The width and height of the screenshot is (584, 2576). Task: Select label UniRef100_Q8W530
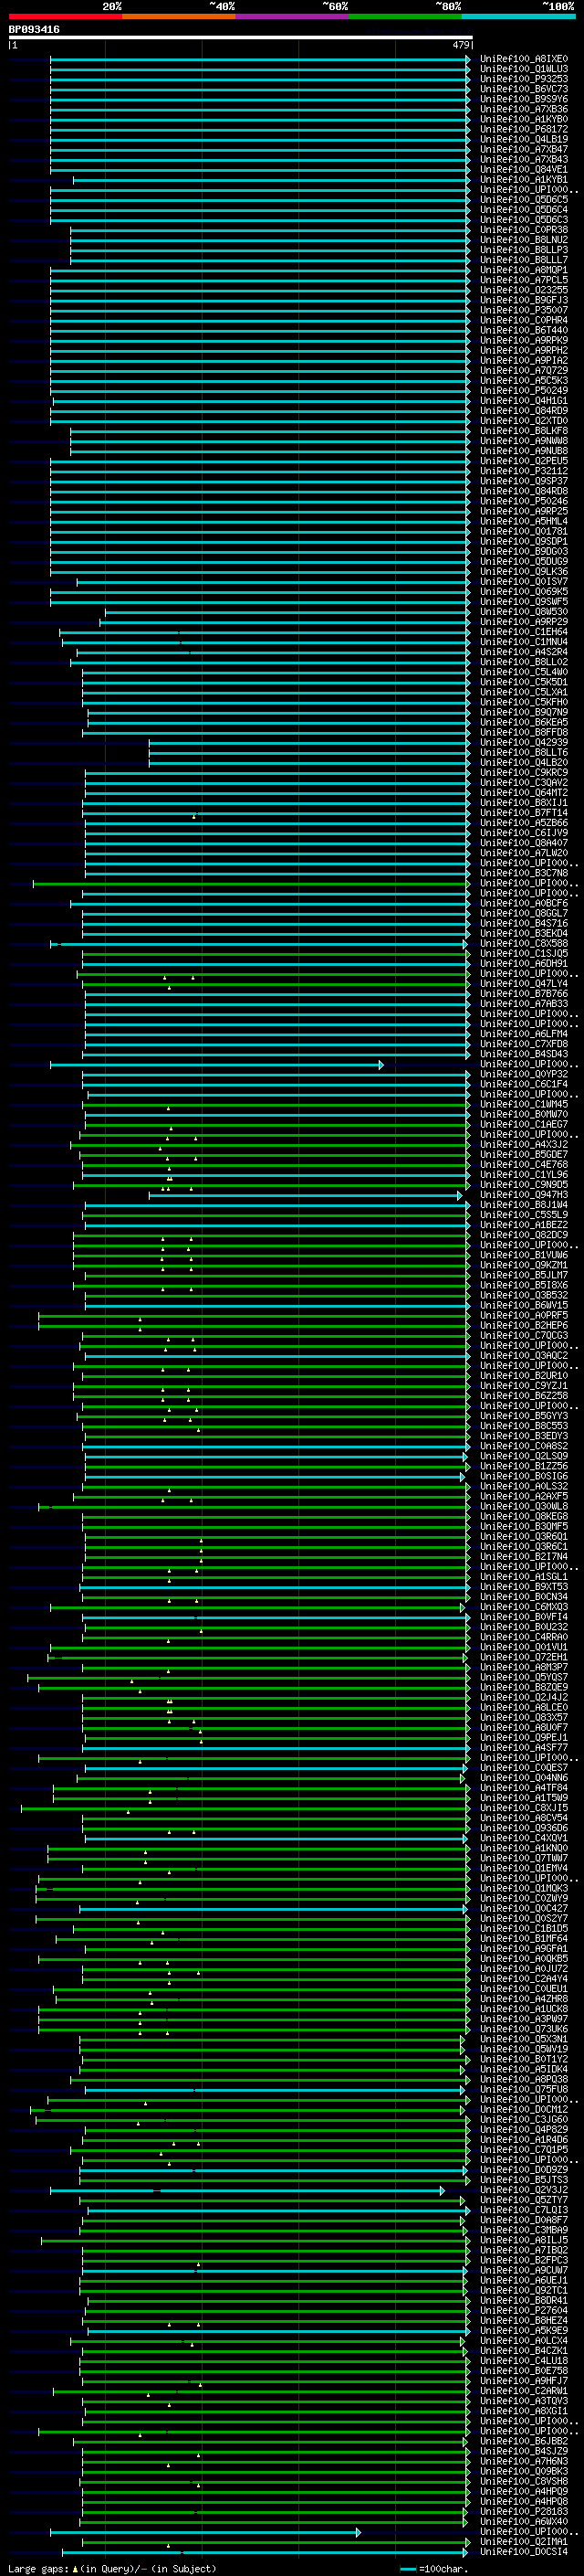[524, 612]
